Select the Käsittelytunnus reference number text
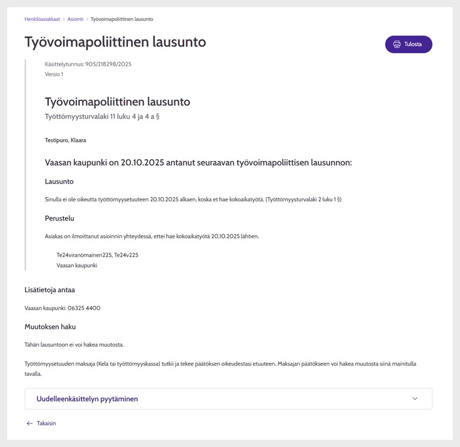The height and width of the screenshot is (447, 460). click(x=88, y=64)
